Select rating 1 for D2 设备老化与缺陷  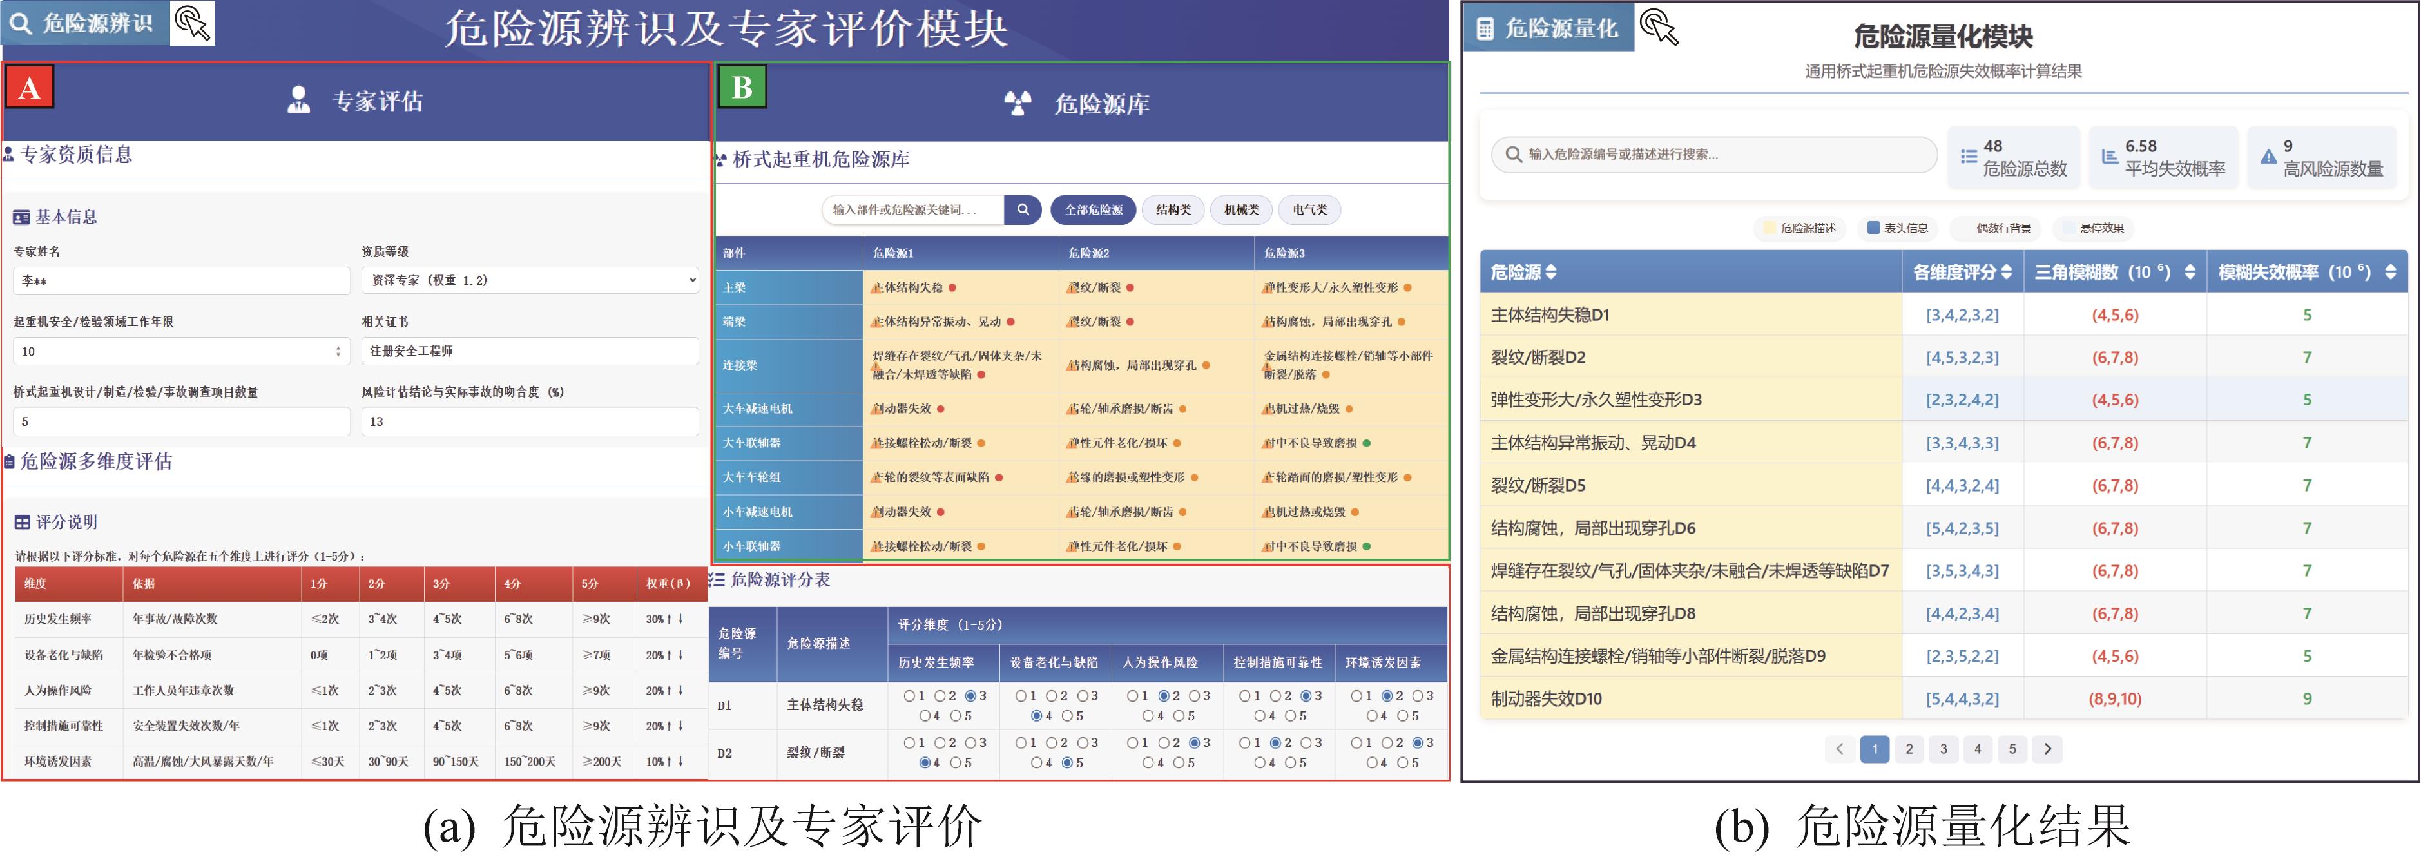point(1021,742)
